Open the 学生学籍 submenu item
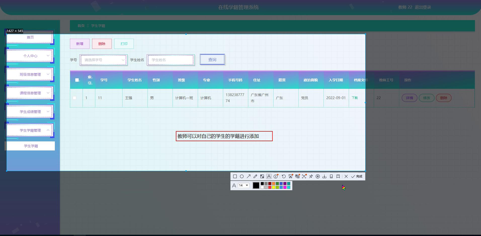This screenshot has width=481, height=236. click(31, 146)
